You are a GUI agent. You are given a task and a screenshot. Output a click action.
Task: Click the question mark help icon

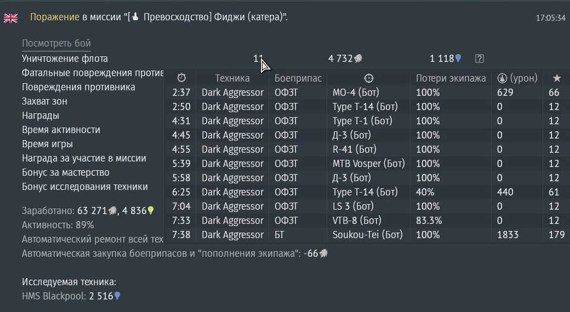tap(480, 59)
